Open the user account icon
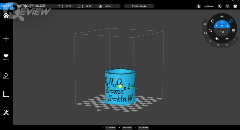240x130 pixels. click(x=199, y=6)
